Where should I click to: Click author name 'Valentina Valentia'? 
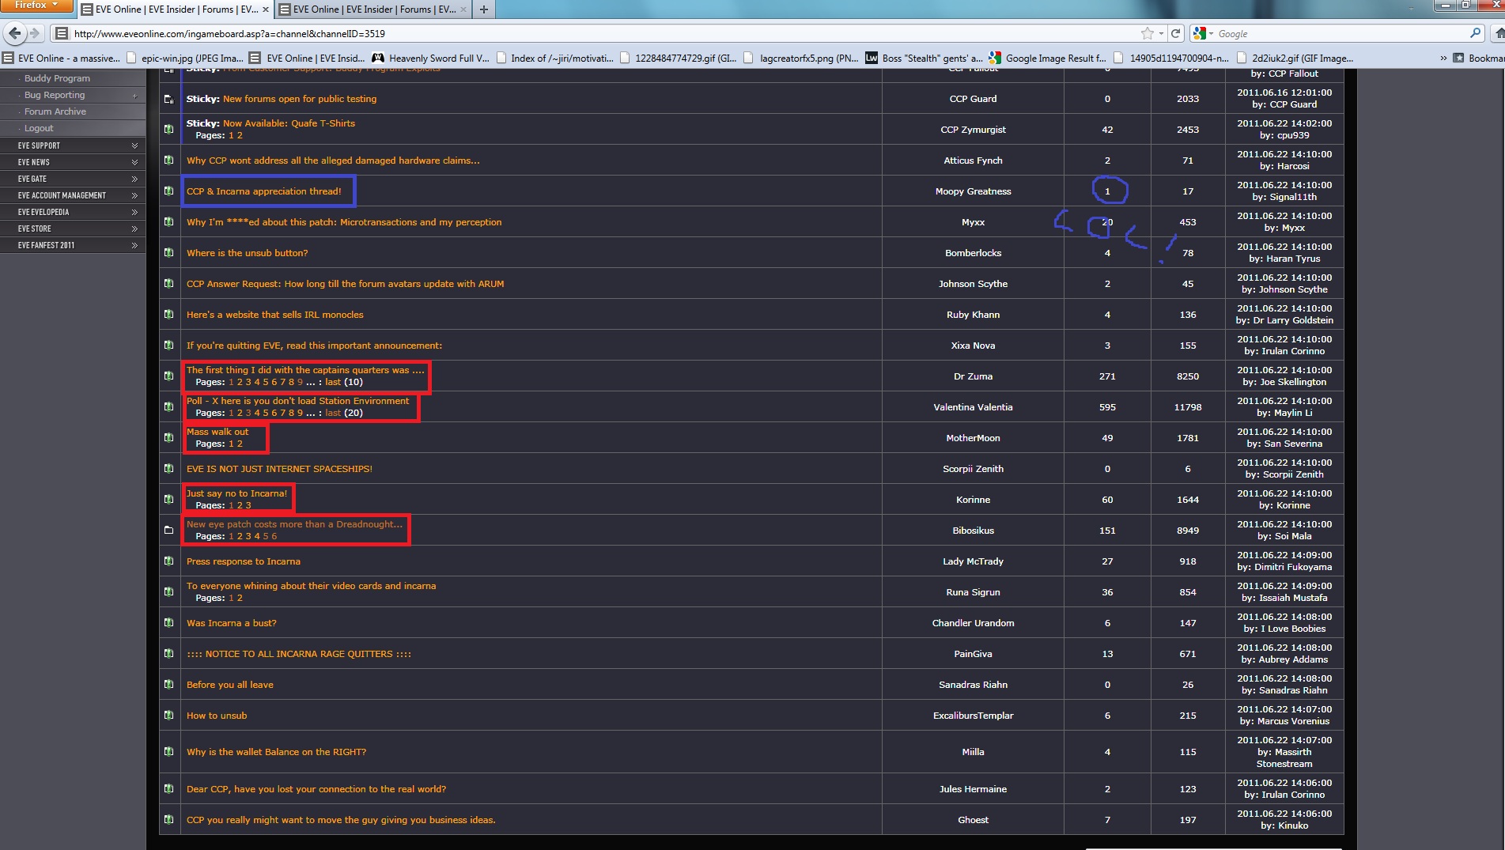point(973,407)
